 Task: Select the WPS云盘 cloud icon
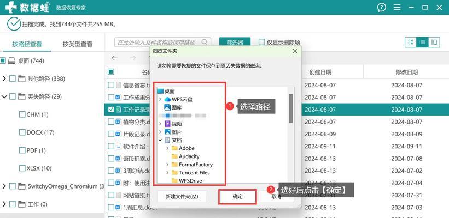[x=167, y=99]
